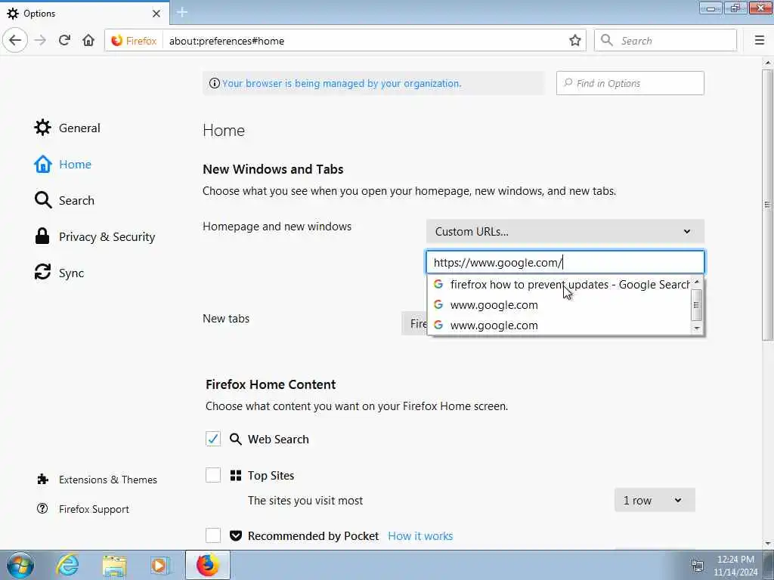The image size is (774, 580).
Task: Click the Top Sites grid icon
Action: 236,476
